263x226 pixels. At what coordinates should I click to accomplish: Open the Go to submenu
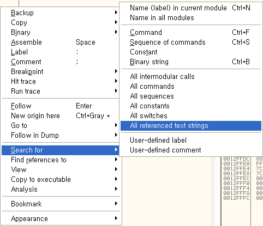tap(61, 125)
